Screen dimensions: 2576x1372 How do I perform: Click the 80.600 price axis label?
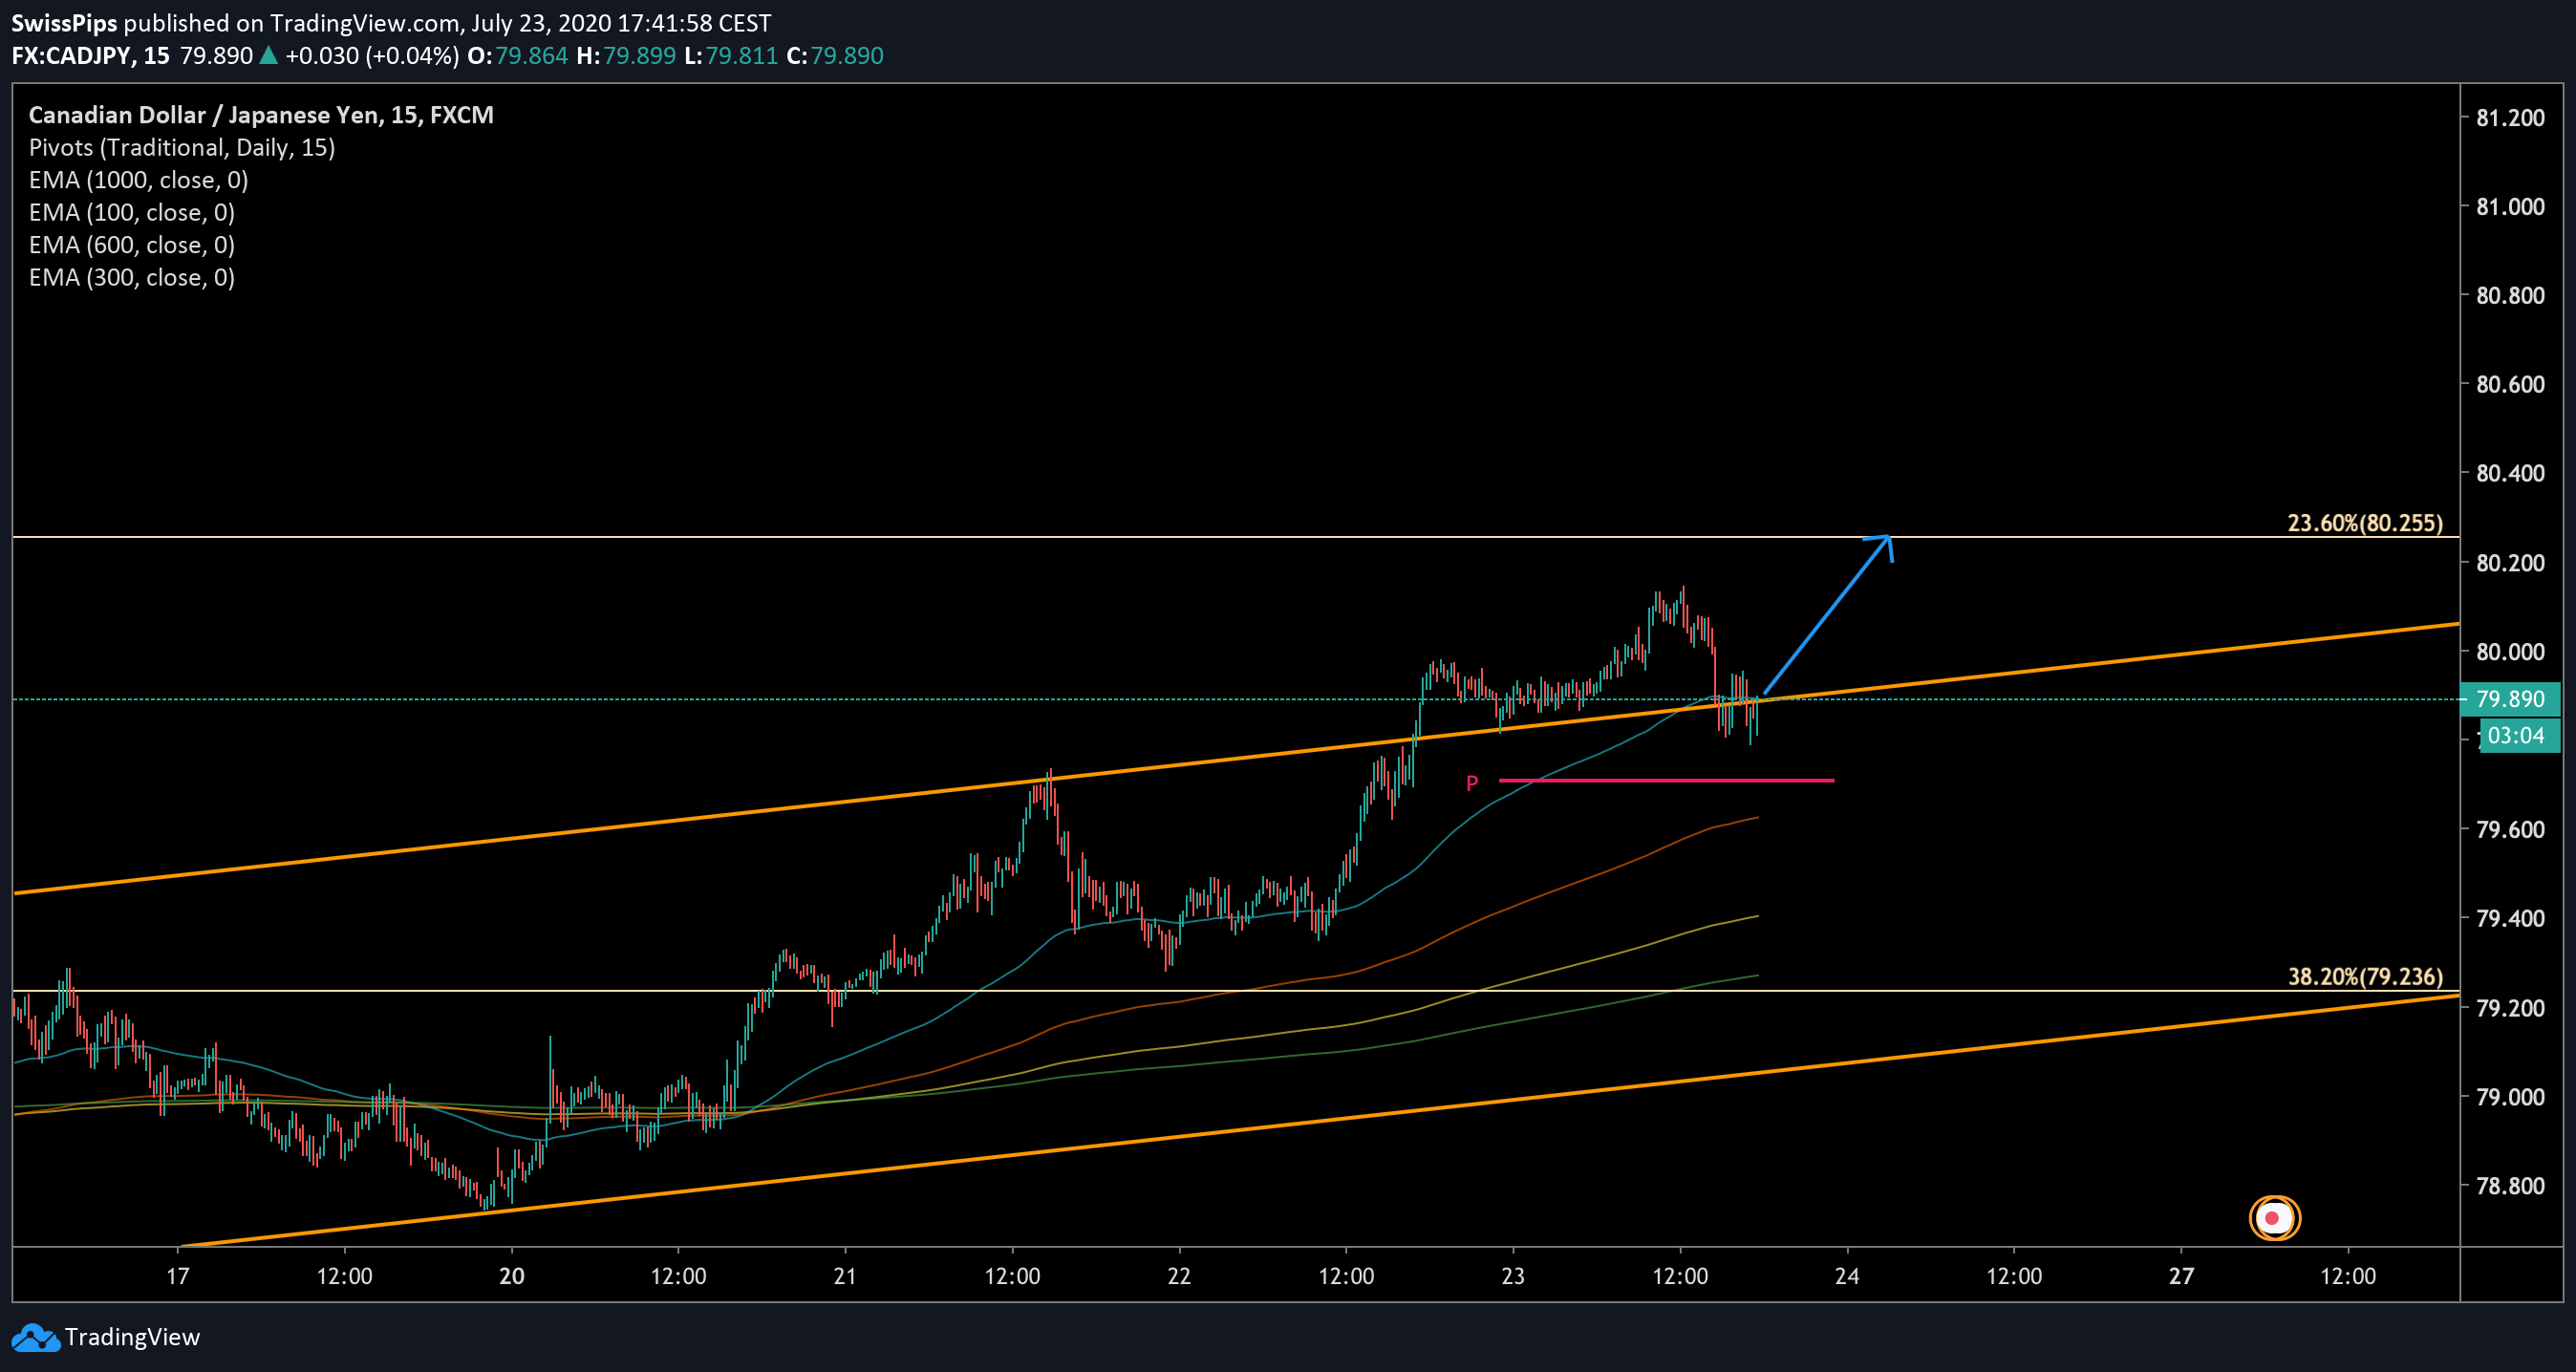[2510, 385]
